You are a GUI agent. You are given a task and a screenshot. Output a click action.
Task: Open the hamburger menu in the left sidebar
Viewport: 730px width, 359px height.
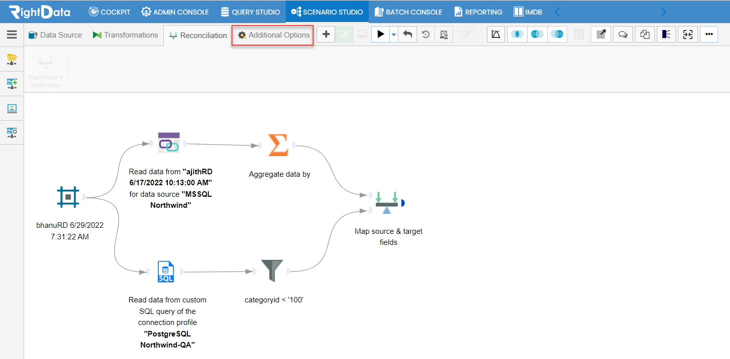[12, 35]
